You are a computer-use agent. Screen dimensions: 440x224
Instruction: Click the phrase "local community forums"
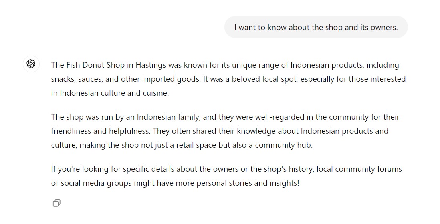click(359, 169)
